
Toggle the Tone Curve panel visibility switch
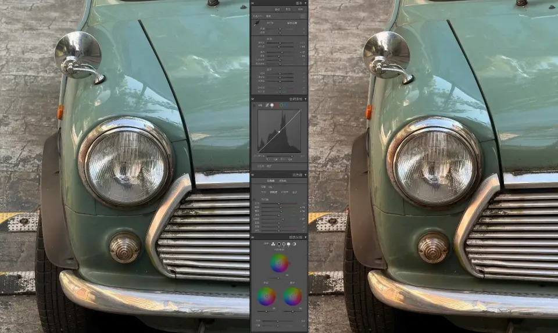point(253,99)
